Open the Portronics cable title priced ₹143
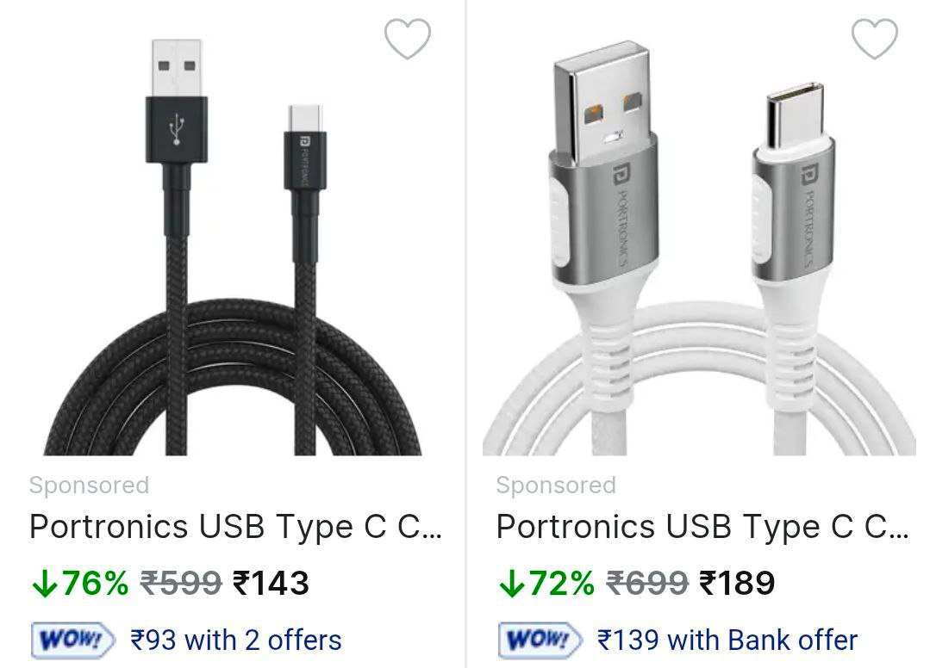 click(235, 527)
